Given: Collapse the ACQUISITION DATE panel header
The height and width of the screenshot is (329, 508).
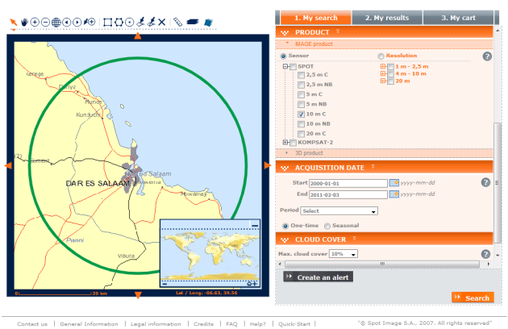Looking at the screenshot, I should (385, 167).
